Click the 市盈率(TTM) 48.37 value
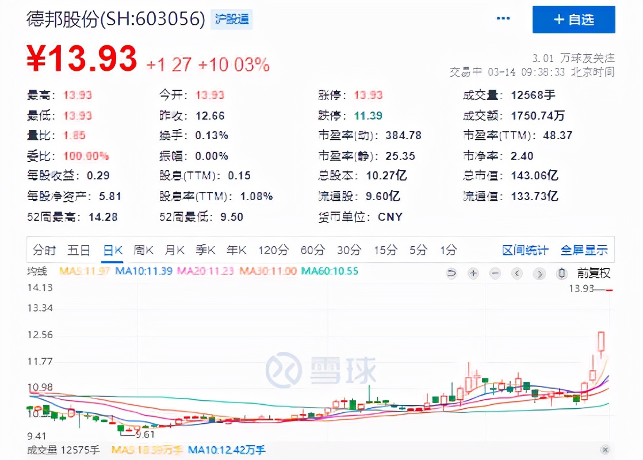Screen dimensions: 643x460 (558, 135)
